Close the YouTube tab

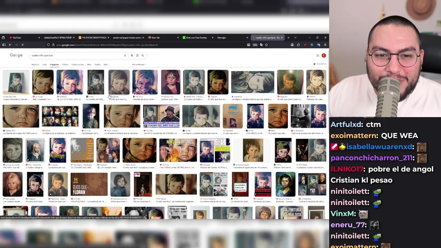(x=39, y=38)
